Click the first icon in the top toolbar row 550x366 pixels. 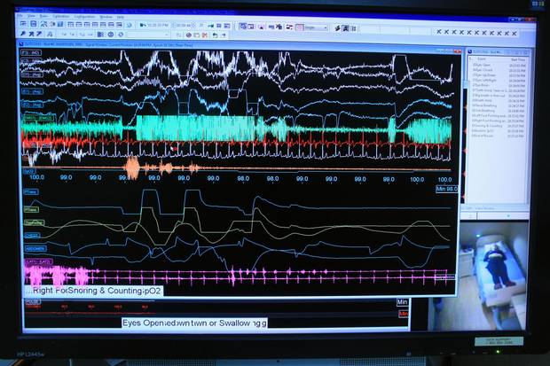(23, 24)
